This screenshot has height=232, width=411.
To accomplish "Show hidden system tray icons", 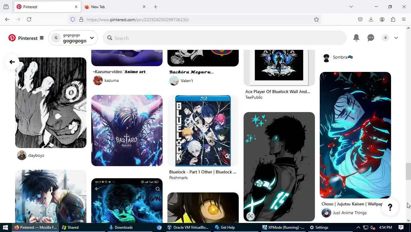I will (358, 227).
